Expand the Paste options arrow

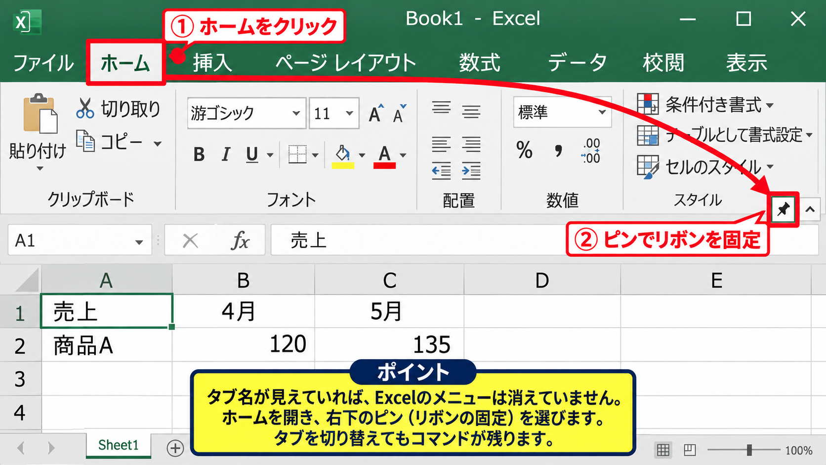[40, 169]
